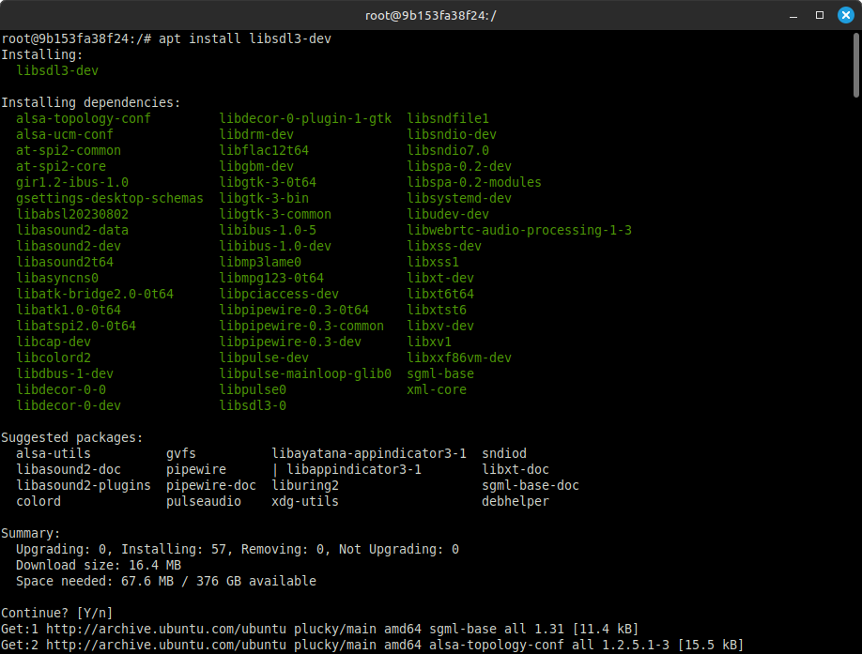Image resolution: width=862 pixels, height=654 pixels.
Task: Click the package libsndio7.0
Action: click(x=448, y=150)
